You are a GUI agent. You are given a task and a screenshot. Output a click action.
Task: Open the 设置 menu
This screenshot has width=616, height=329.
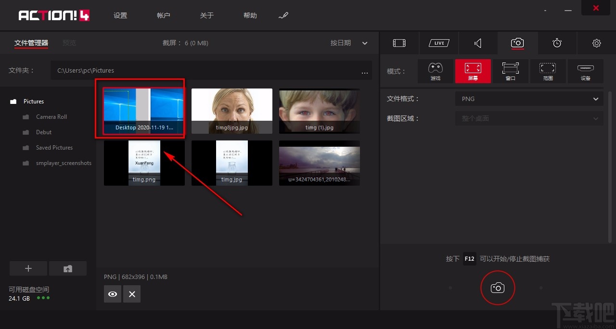(120, 15)
